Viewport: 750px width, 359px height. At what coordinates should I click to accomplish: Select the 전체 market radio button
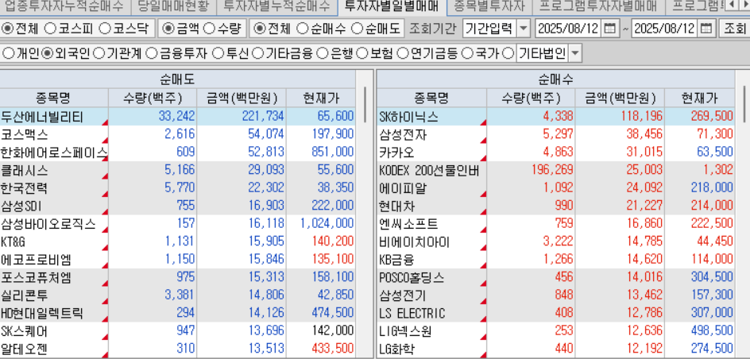(8, 29)
